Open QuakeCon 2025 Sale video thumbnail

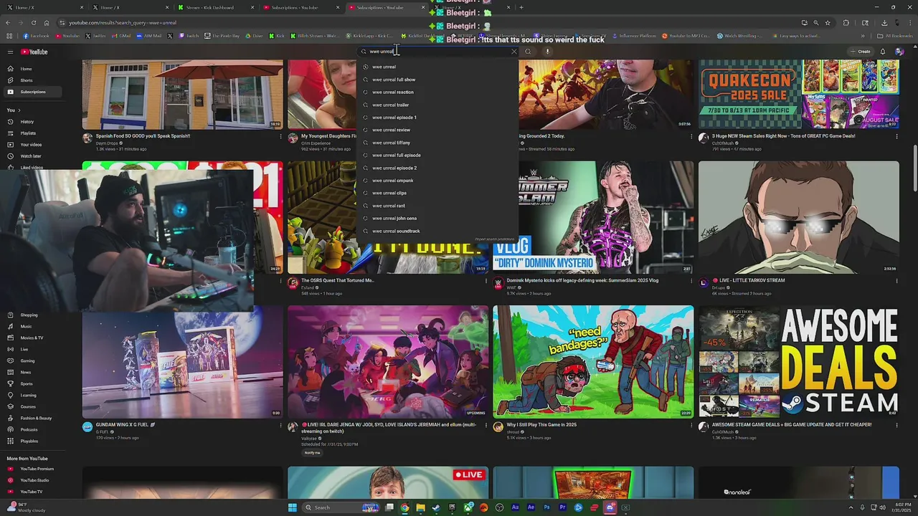click(799, 94)
